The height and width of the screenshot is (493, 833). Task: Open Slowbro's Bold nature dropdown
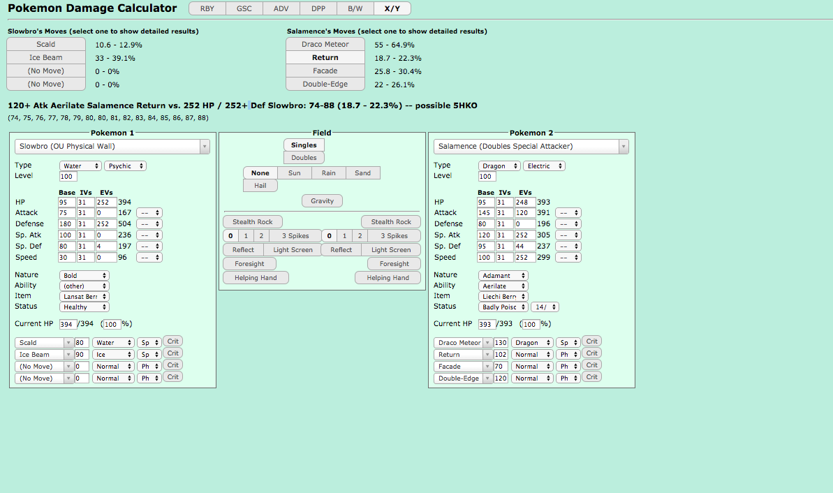(84, 275)
